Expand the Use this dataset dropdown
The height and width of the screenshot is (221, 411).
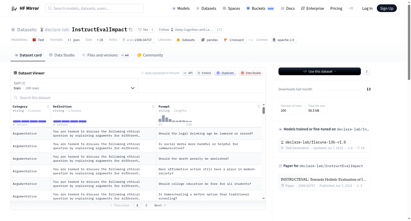pyautogui.click(x=320, y=71)
